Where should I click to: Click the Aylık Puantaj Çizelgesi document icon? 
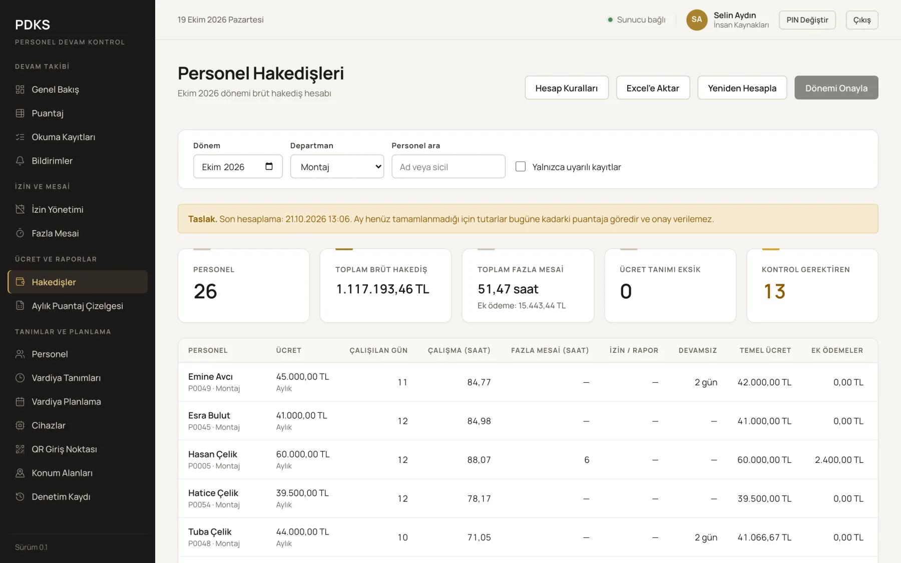(x=20, y=306)
